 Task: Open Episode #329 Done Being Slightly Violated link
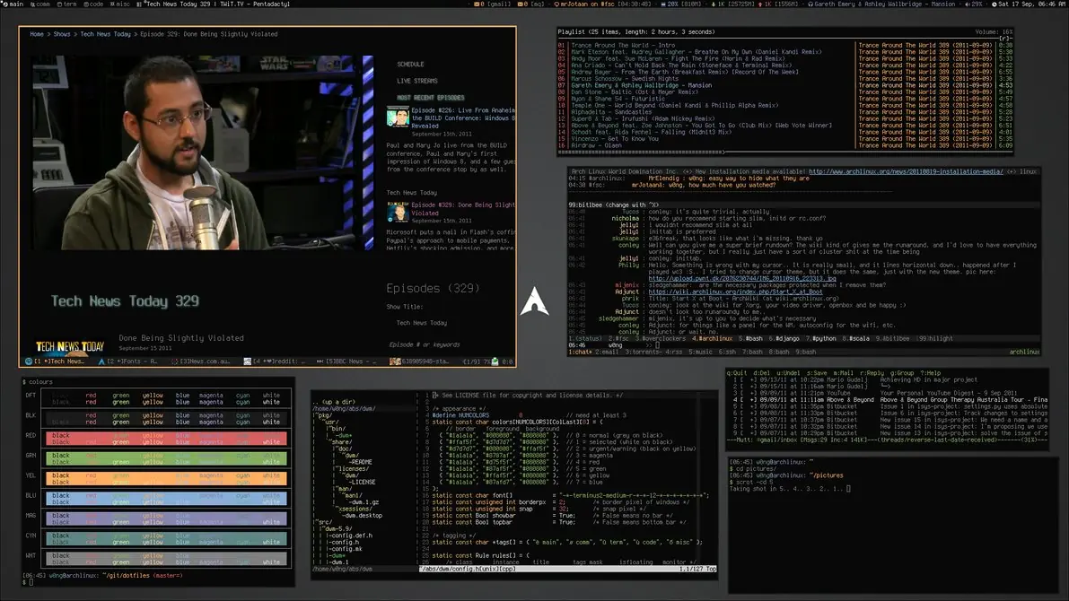[x=463, y=208]
